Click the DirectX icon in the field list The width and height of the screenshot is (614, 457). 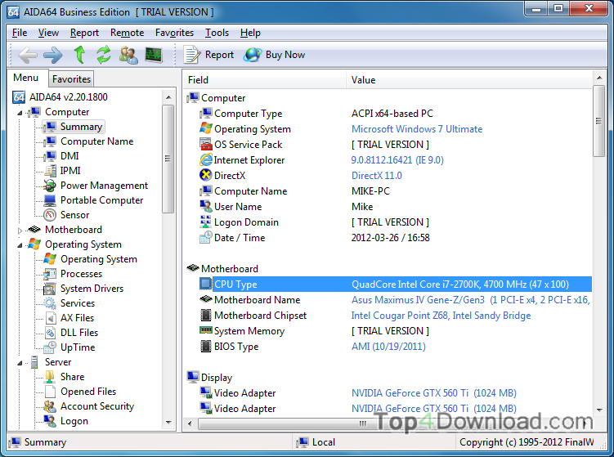click(205, 175)
